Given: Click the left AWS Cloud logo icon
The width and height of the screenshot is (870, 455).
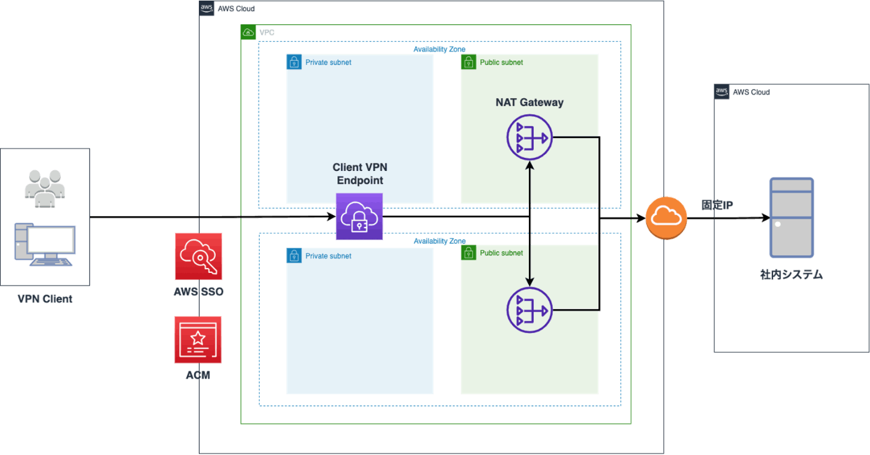Looking at the screenshot, I should 207,9.
